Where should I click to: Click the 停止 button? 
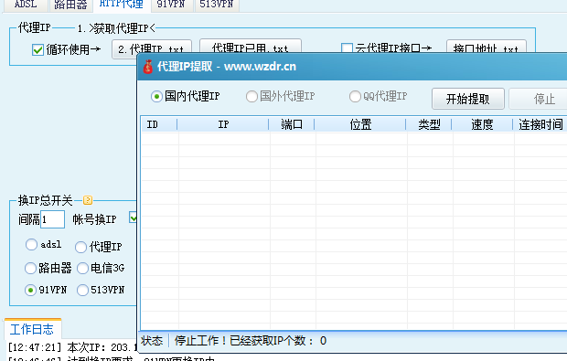[x=539, y=99]
